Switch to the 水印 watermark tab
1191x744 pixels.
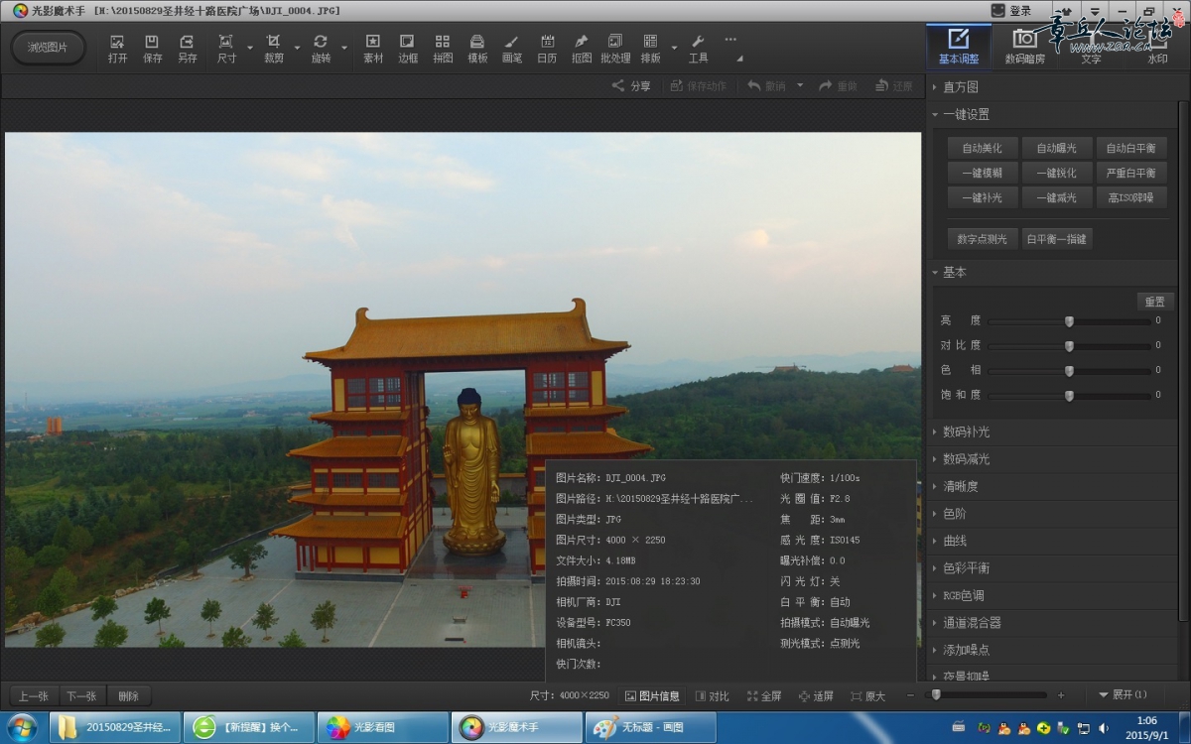[1157, 46]
